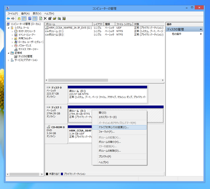The image size is (210, 189).
Task: Click the Up one level folder icon
Action: [19, 19]
